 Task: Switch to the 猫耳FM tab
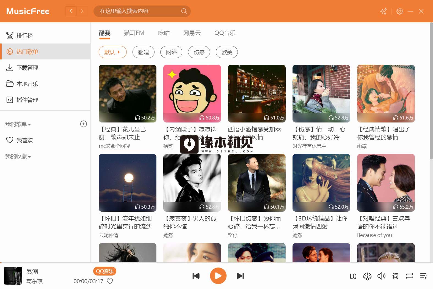134,33
